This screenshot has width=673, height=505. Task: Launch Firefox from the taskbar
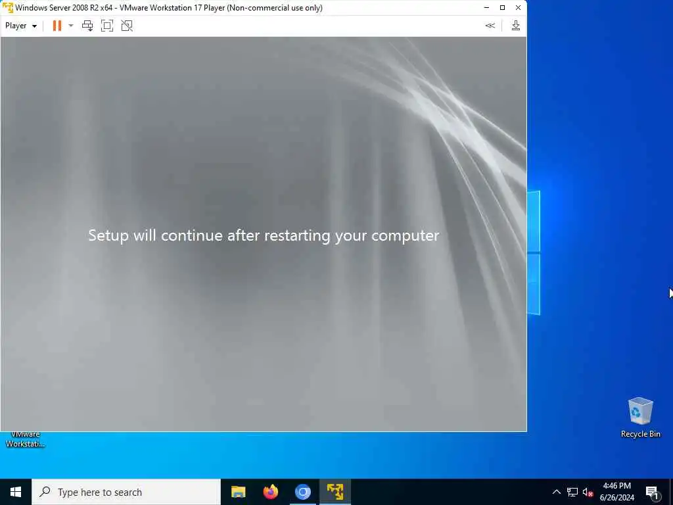coord(270,492)
